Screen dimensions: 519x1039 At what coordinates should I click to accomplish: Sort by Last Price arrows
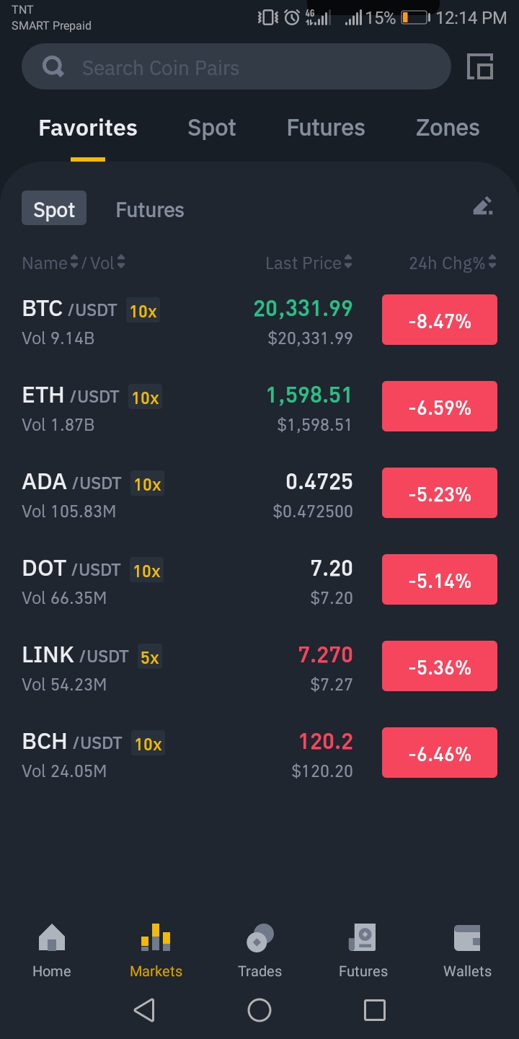click(x=348, y=263)
